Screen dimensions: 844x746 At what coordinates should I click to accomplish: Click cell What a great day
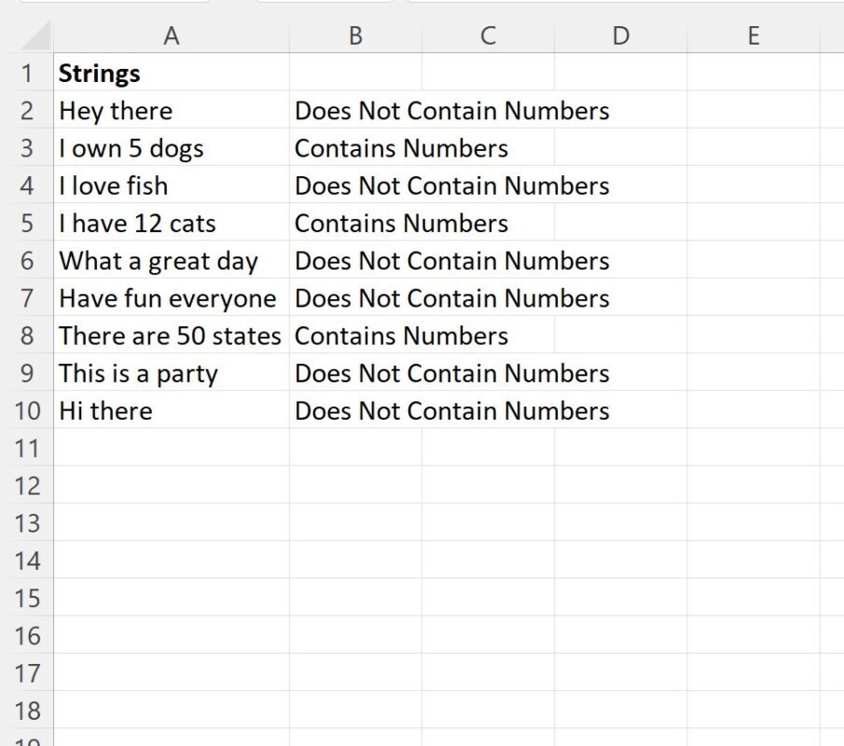tap(172, 260)
